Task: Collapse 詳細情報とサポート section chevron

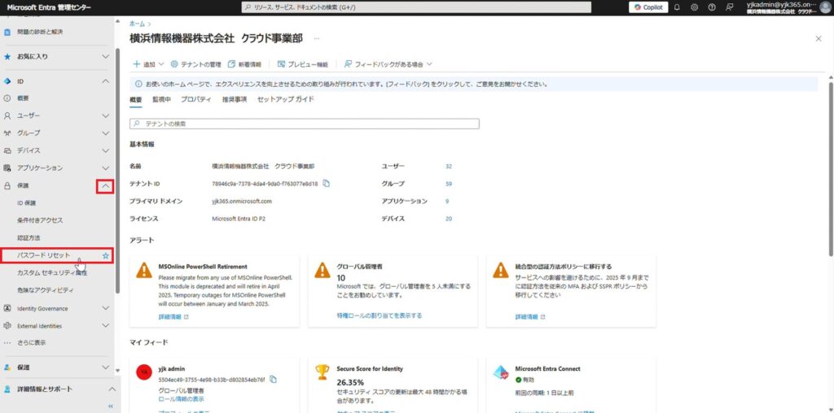Action: tap(112, 389)
